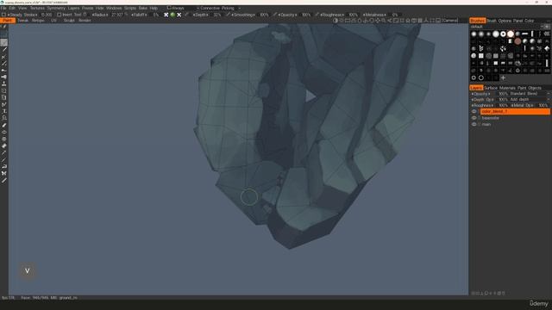Image resolution: width=552 pixels, height=310 pixels.
Task: Open the Symmetry menu
Action: coord(56,8)
